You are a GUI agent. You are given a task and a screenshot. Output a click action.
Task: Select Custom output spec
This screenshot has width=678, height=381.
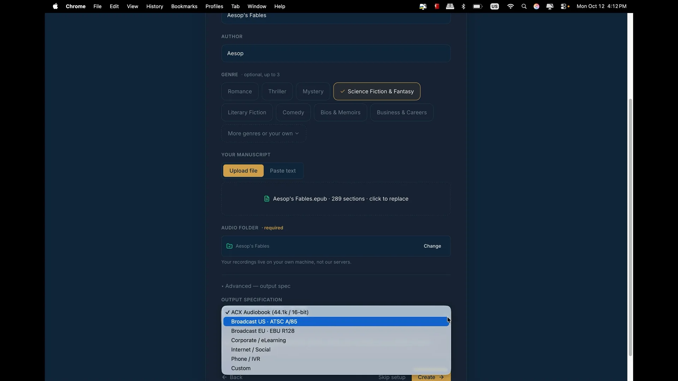coord(336,368)
